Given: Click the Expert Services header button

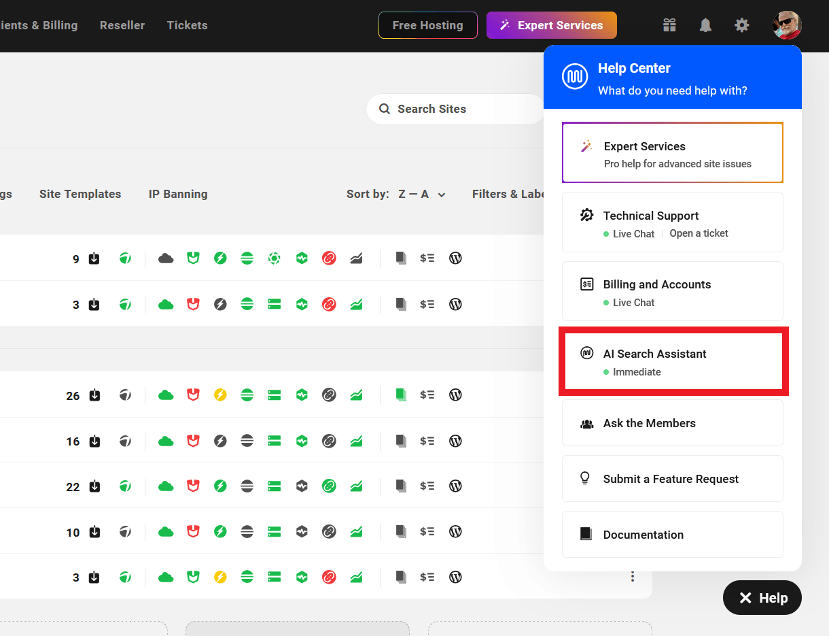Looking at the screenshot, I should [x=552, y=25].
